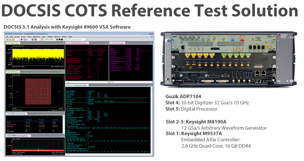Close the OFDM Meas trace panel
This screenshot has width=304, height=161.
[x=64, y=72]
